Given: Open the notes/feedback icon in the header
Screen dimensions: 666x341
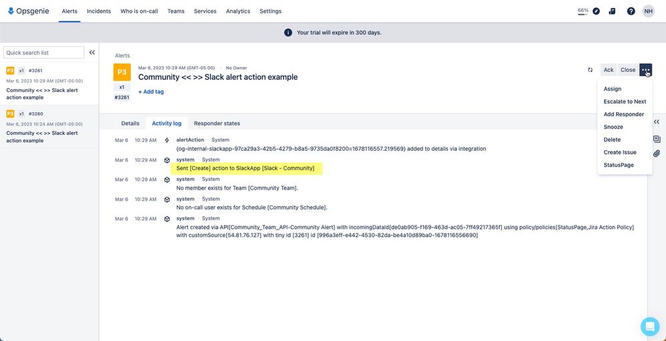Looking at the screenshot, I should 612,11.
